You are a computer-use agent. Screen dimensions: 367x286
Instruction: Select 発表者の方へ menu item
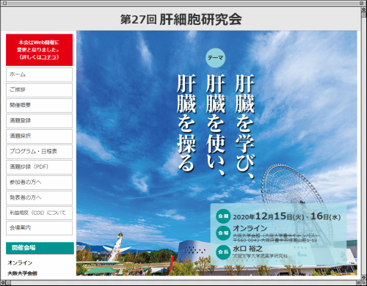tap(39, 198)
